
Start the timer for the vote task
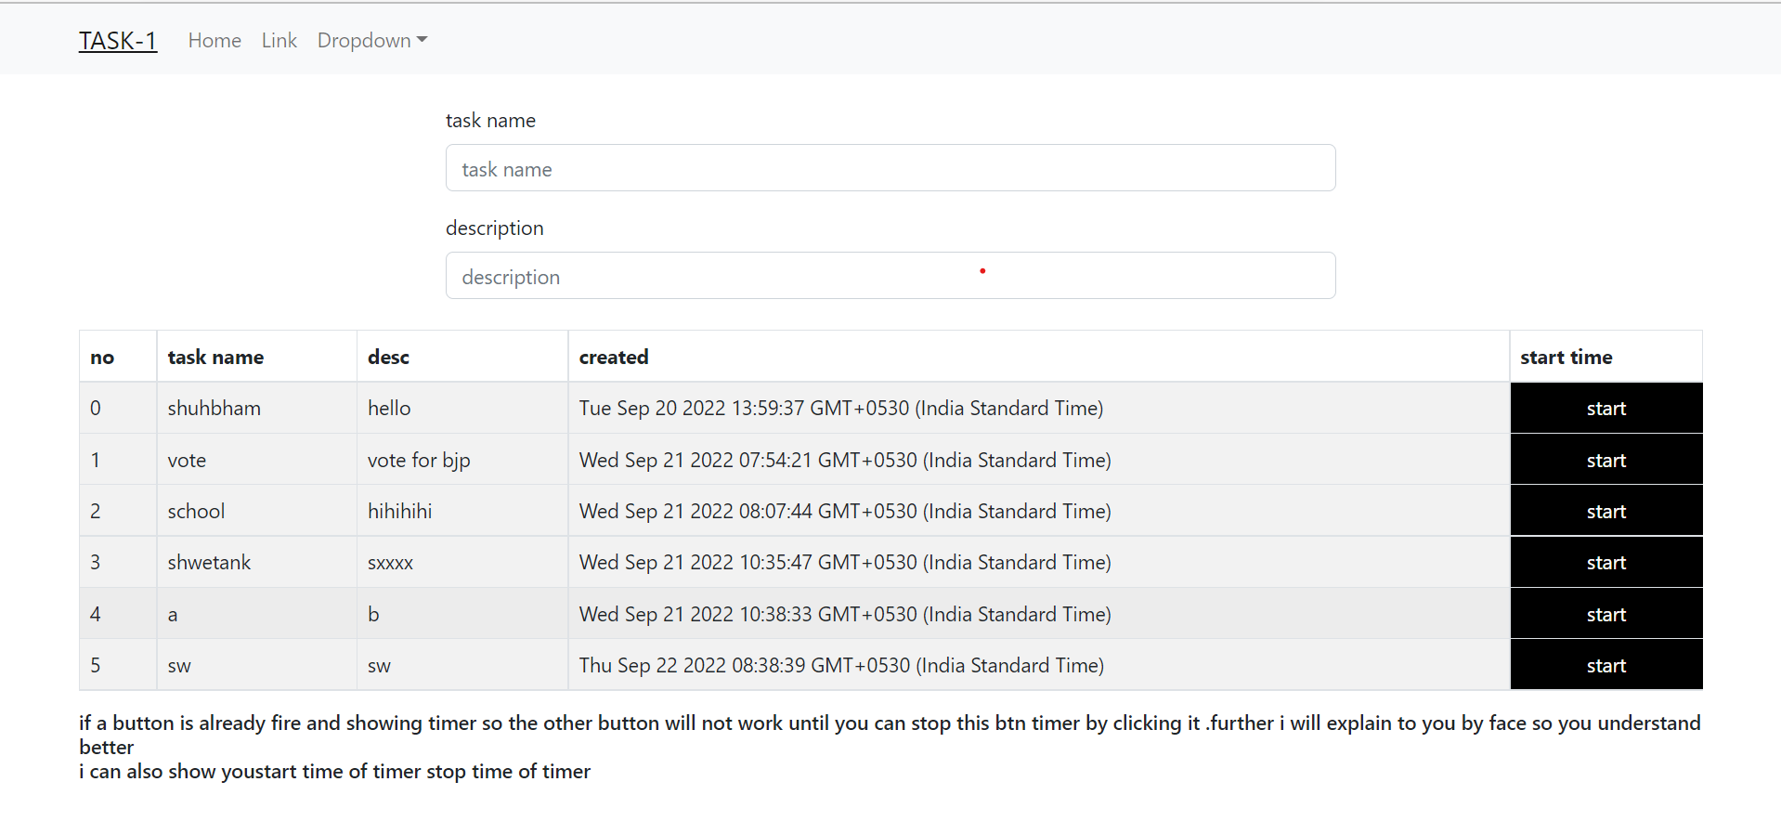pos(1605,459)
